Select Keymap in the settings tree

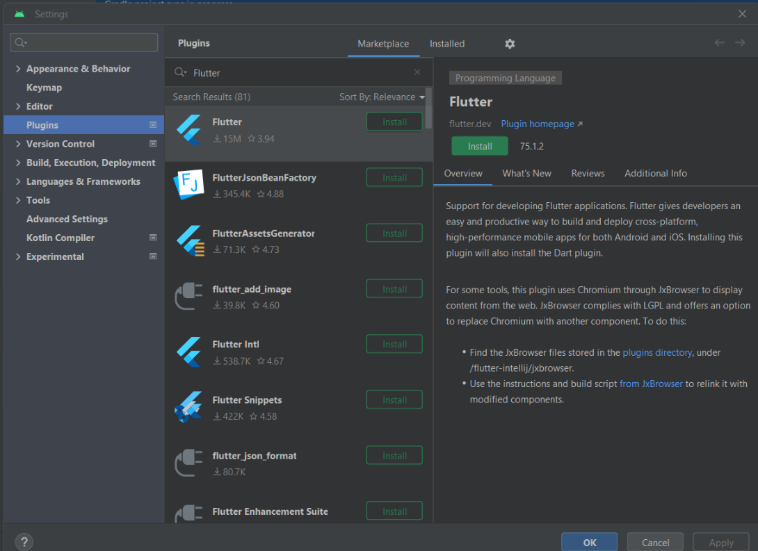tap(44, 88)
